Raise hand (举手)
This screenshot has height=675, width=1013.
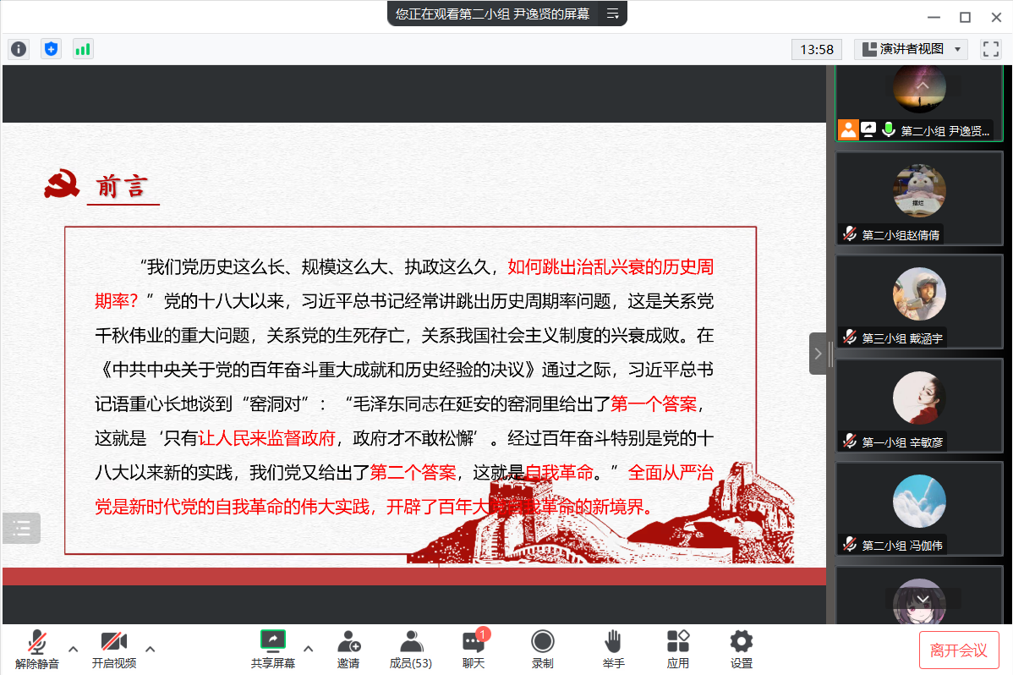614,650
